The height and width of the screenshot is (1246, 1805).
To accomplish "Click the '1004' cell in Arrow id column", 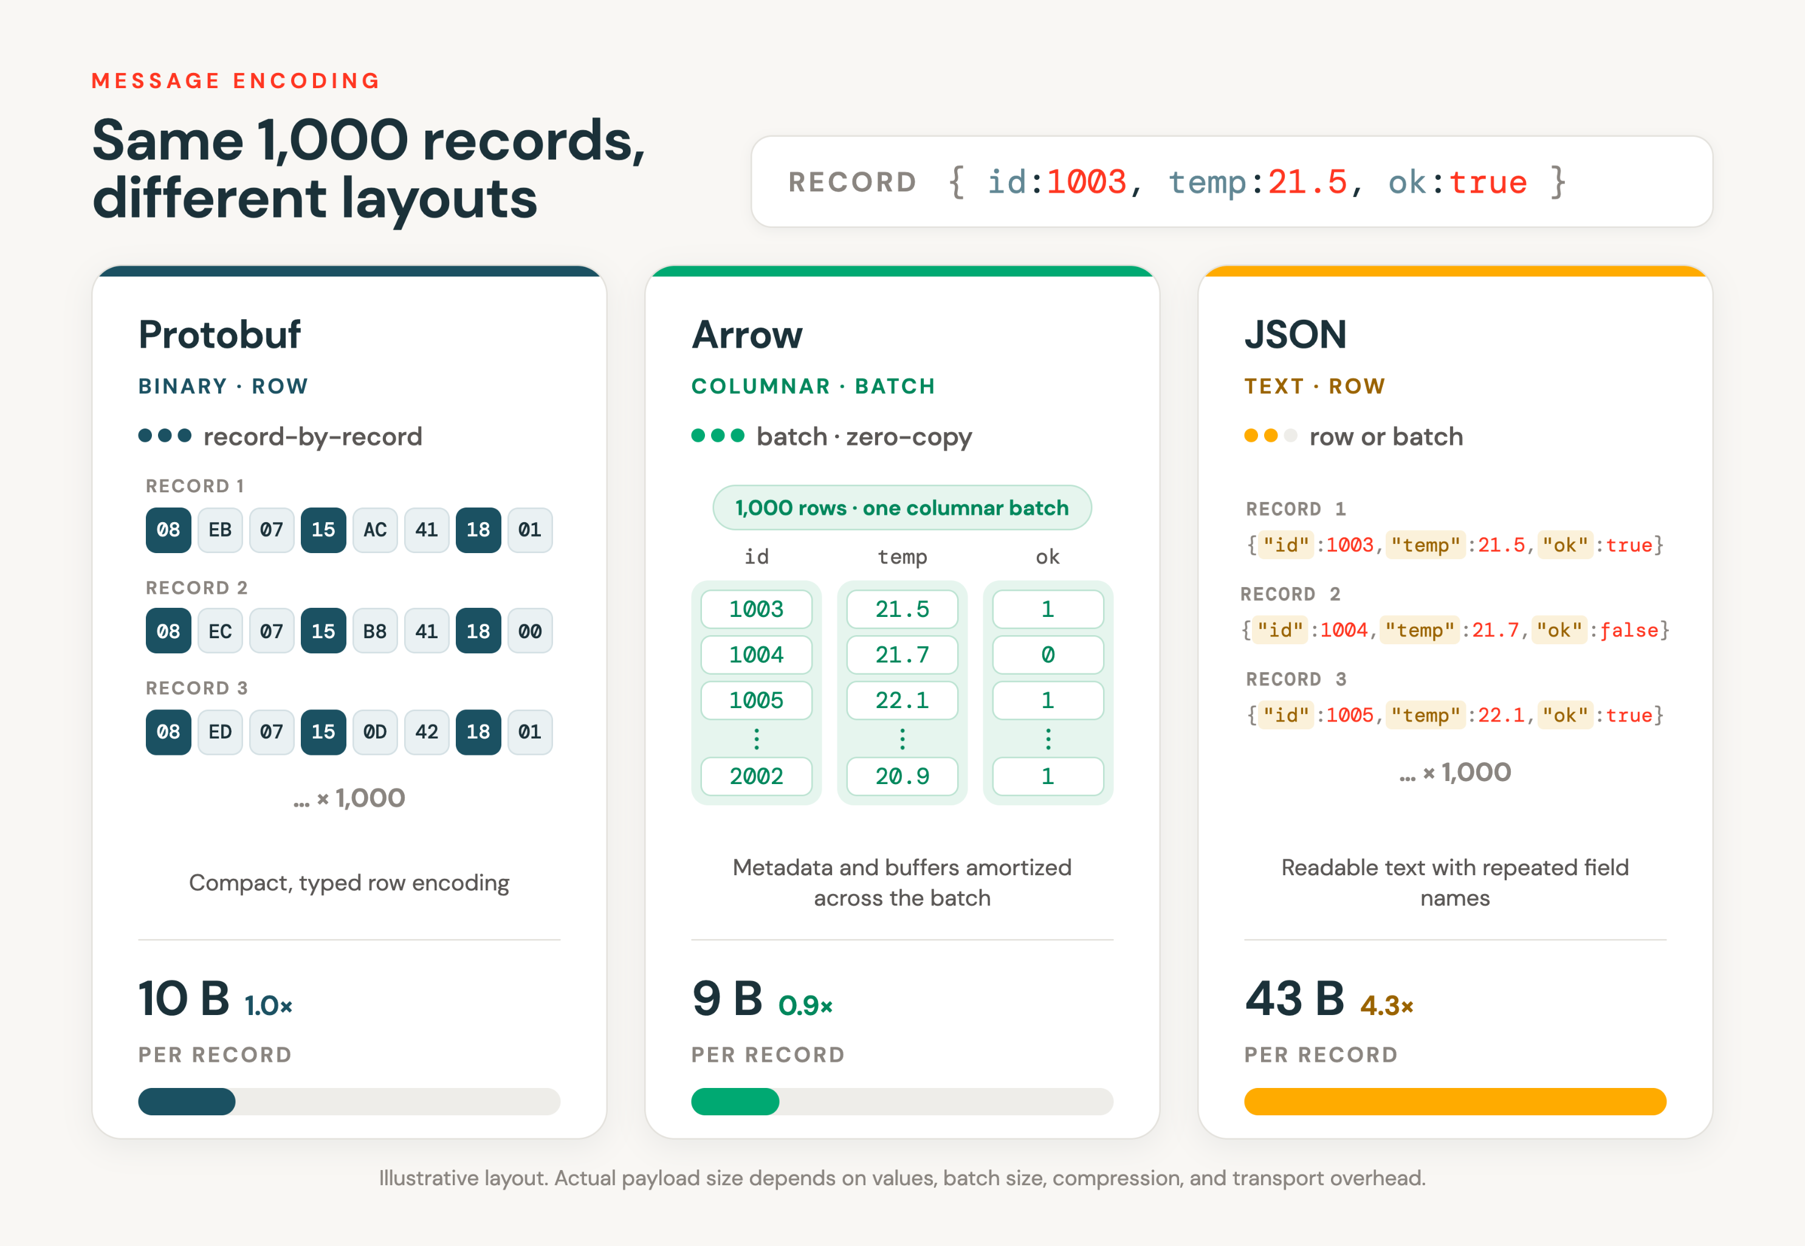I will pyautogui.click(x=755, y=654).
